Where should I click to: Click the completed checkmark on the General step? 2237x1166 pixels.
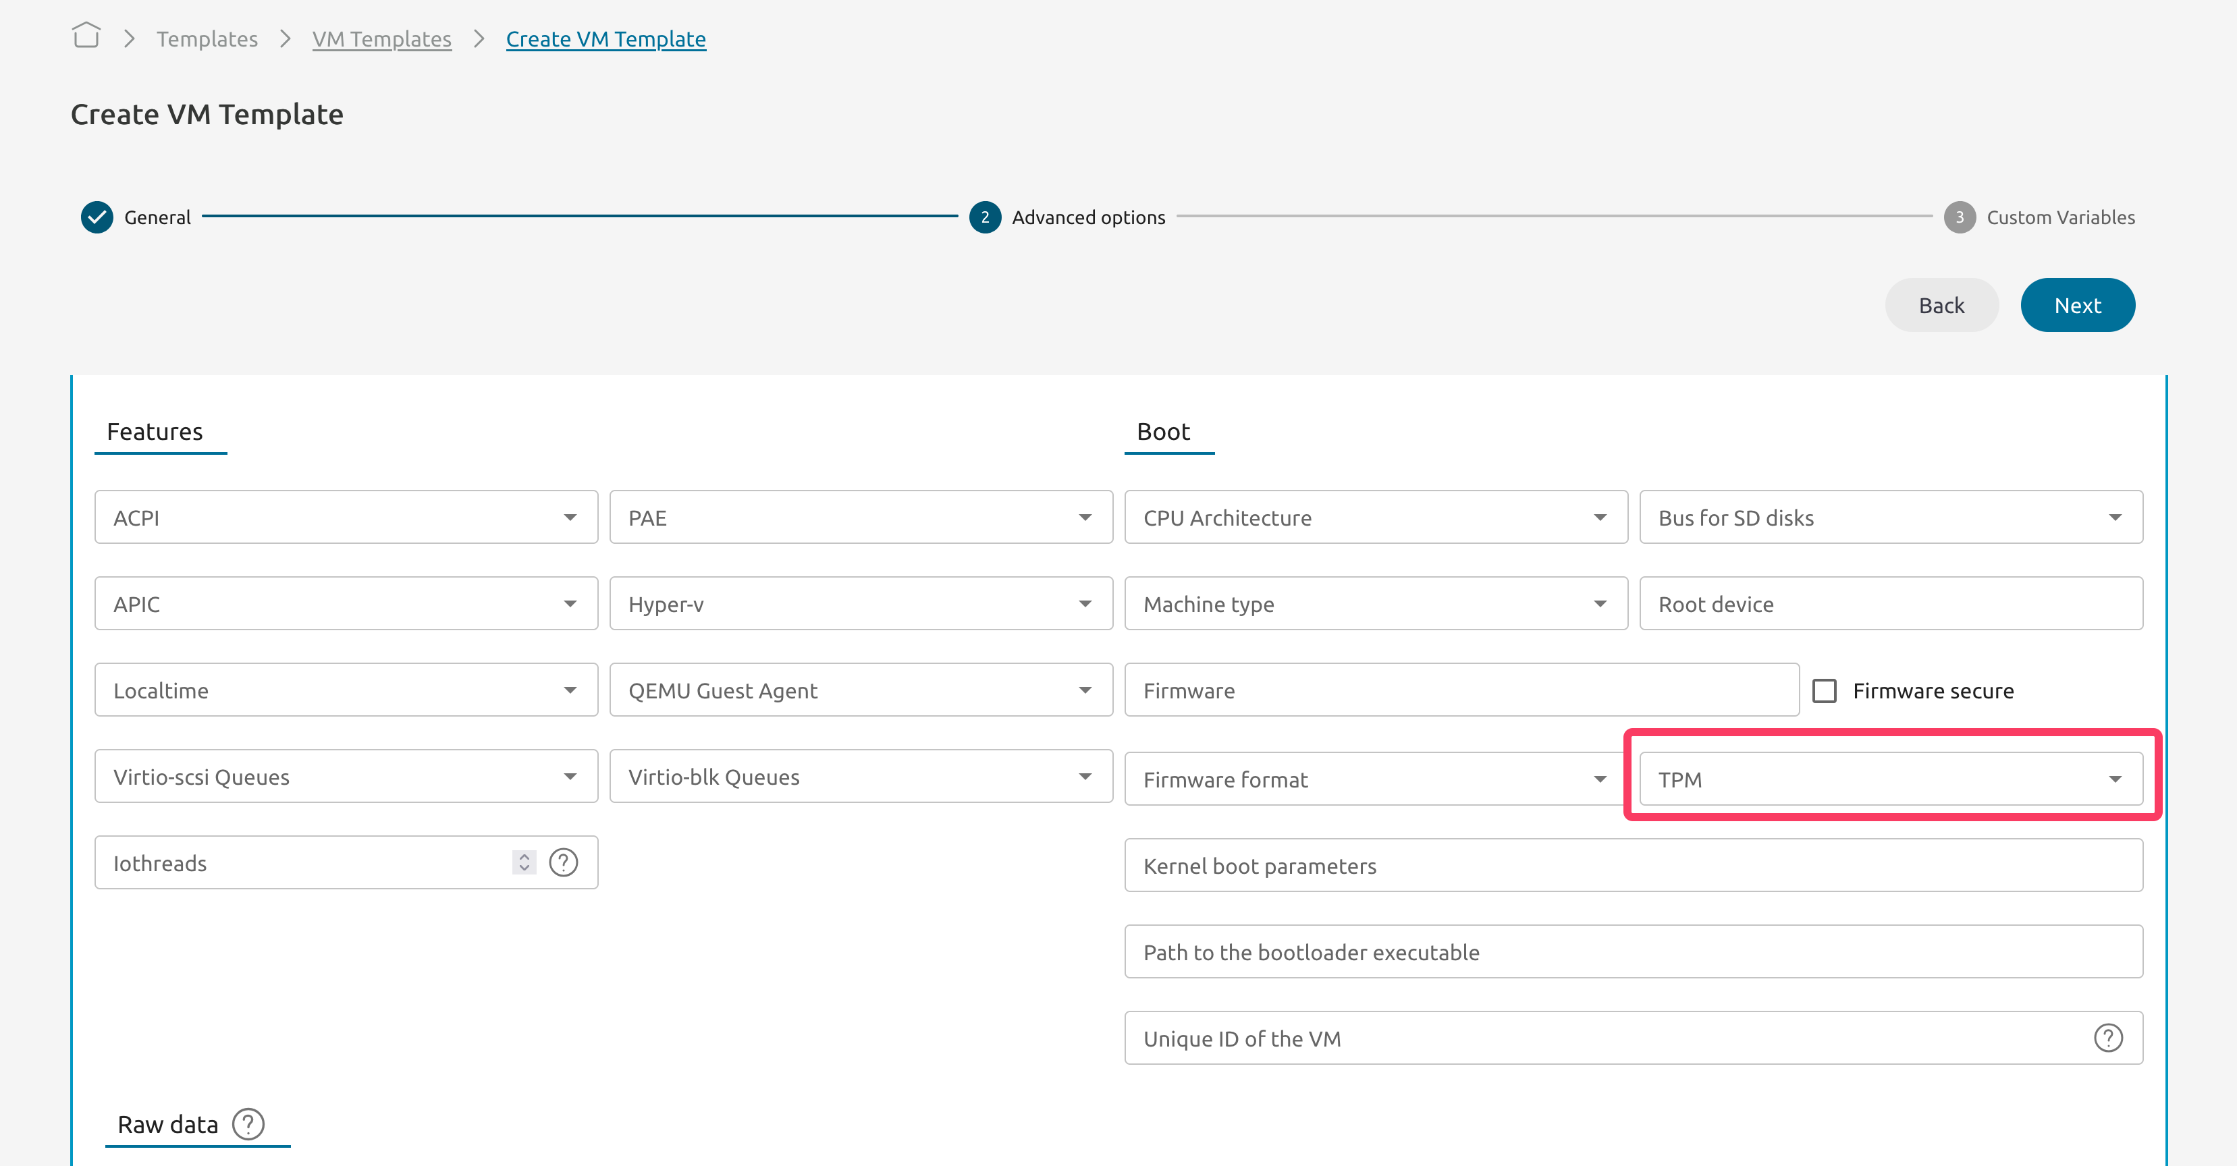(x=97, y=217)
